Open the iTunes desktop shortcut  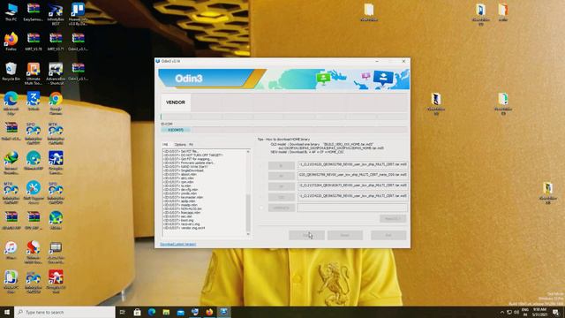coord(11,250)
